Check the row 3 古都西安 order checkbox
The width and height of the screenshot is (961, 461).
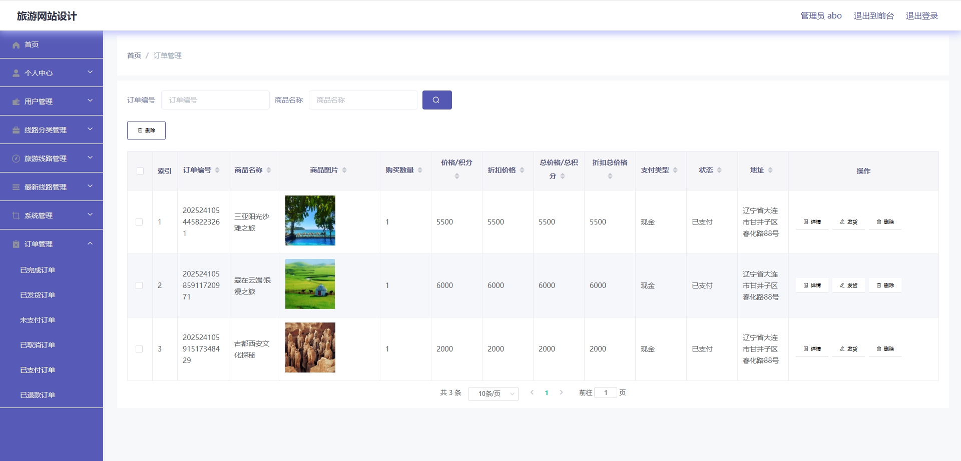coord(139,349)
